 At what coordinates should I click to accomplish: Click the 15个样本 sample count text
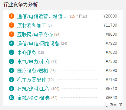pos(78,16)
